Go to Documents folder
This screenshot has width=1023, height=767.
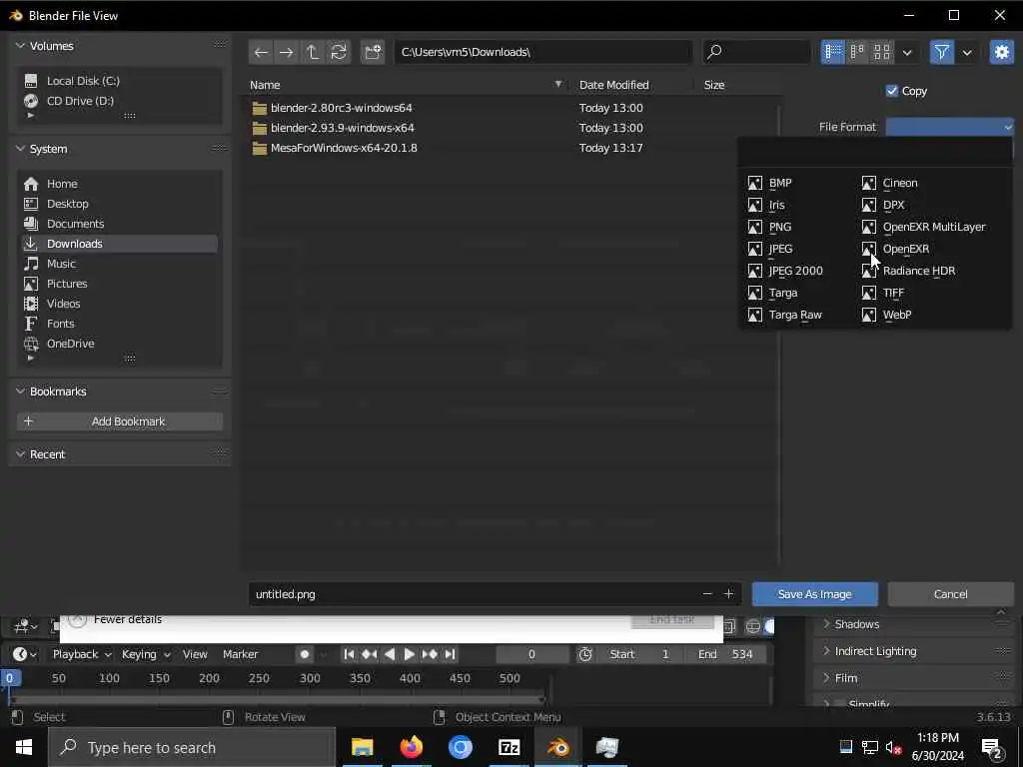[120, 224]
